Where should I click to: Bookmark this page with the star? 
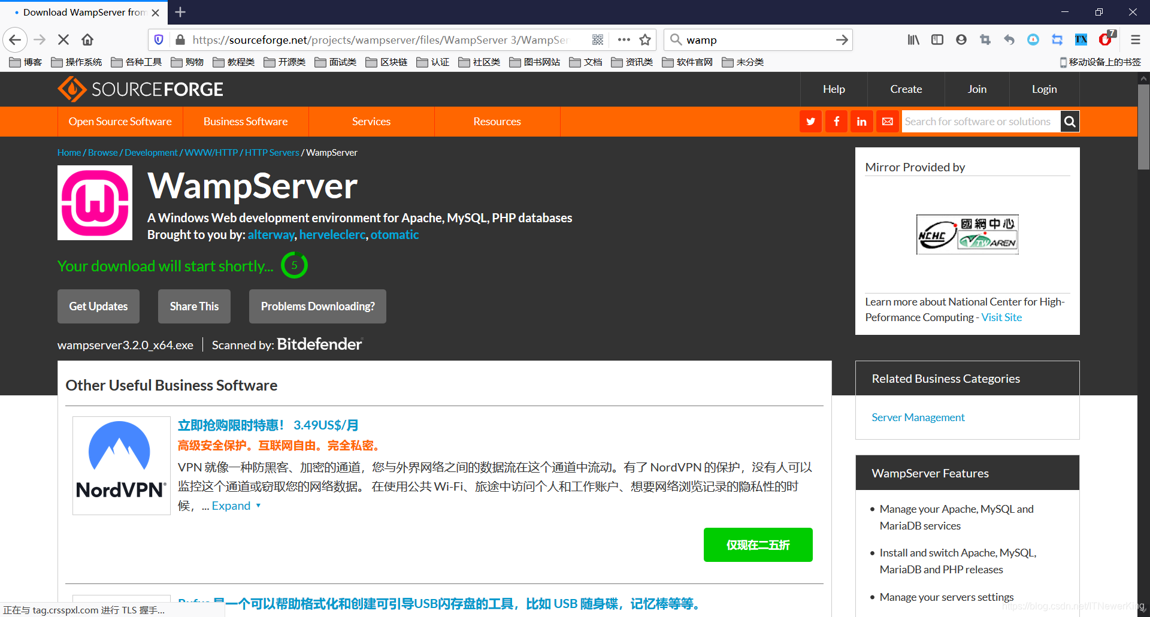tap(645, 40)
